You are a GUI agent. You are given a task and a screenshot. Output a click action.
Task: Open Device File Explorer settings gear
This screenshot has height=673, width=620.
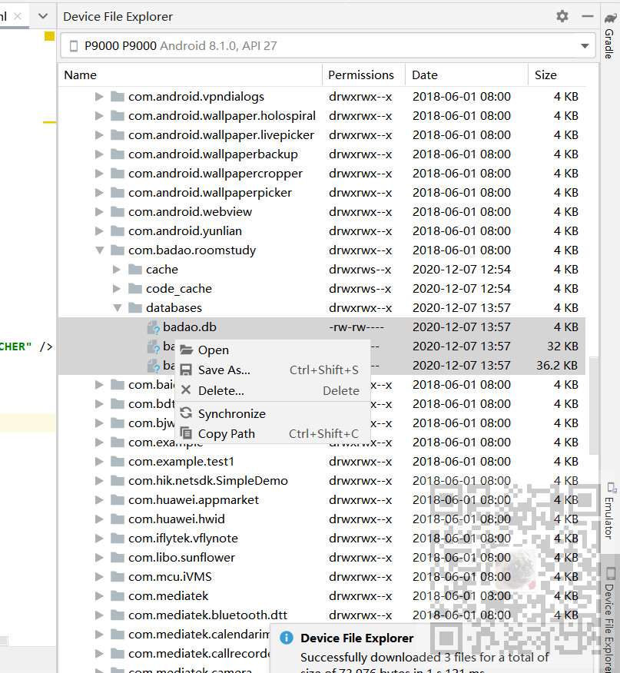pyautogui.click(x=562, y=16)
